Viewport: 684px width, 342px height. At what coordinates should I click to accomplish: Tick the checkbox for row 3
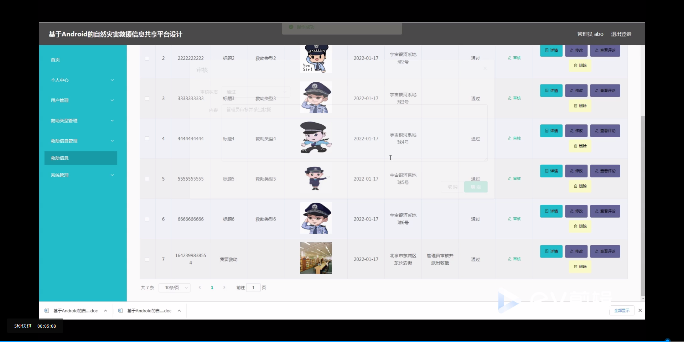click(x=147, y=98)
